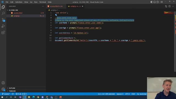The height and width of the screenshot is (99, 176).
Task: Open red PowerPoint-style taskbar icon
Action: click(x=61, y=97)
